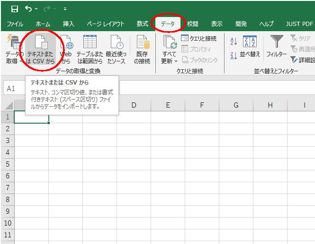Click すべて更新 refresh icon
Screen dimensions: 315x244
coord(170,42)
